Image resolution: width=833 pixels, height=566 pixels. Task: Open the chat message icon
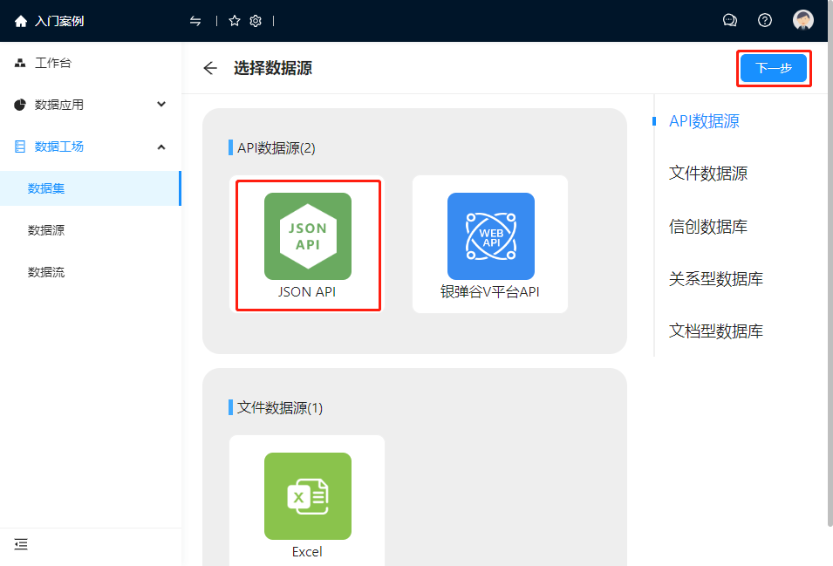click(x=730, y=21)
